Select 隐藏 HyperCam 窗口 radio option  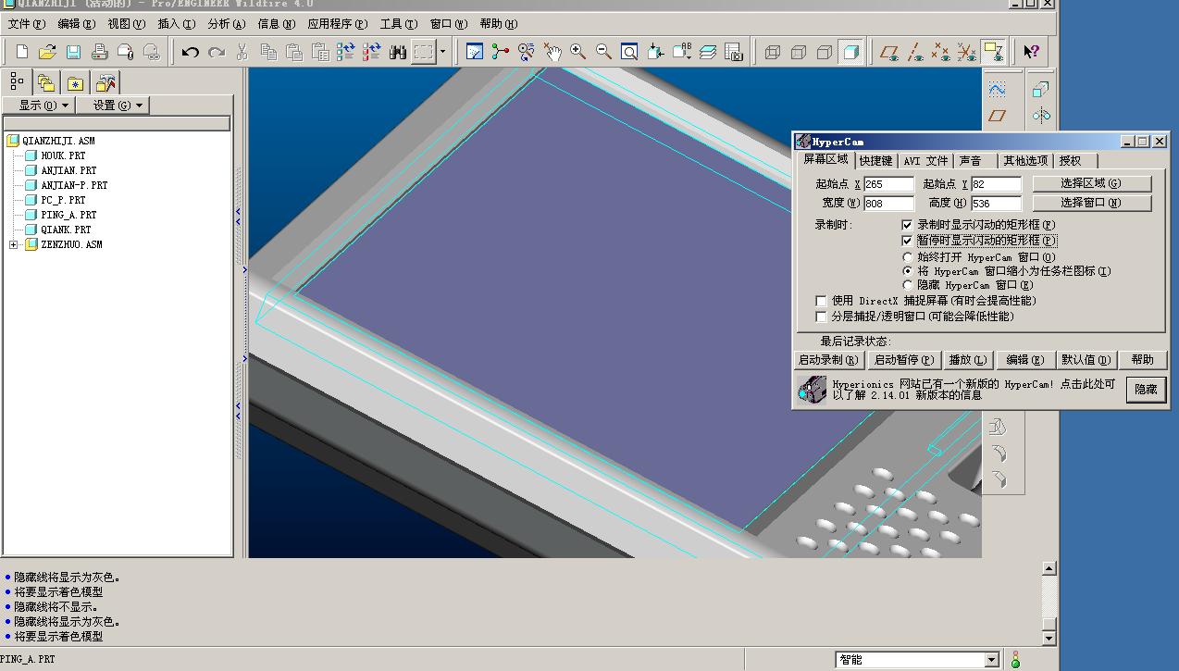pos(908,285)
